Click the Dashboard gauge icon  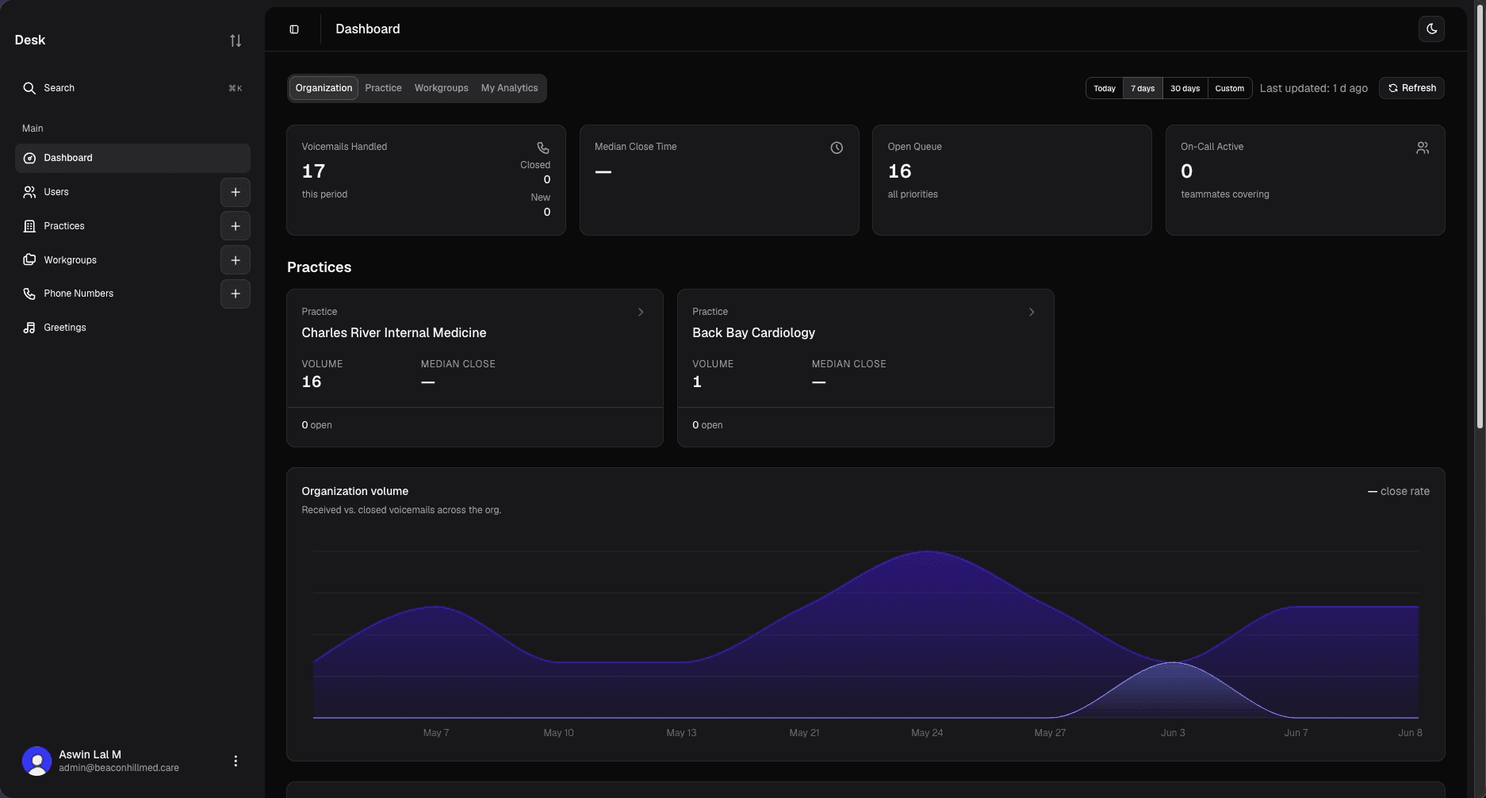[29, 158]
